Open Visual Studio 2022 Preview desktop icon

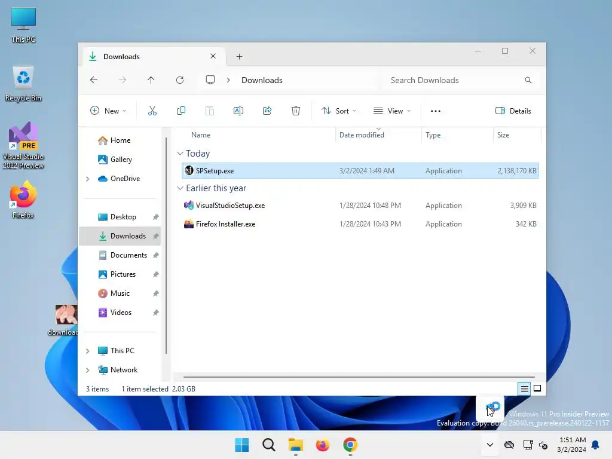point(23,145)
